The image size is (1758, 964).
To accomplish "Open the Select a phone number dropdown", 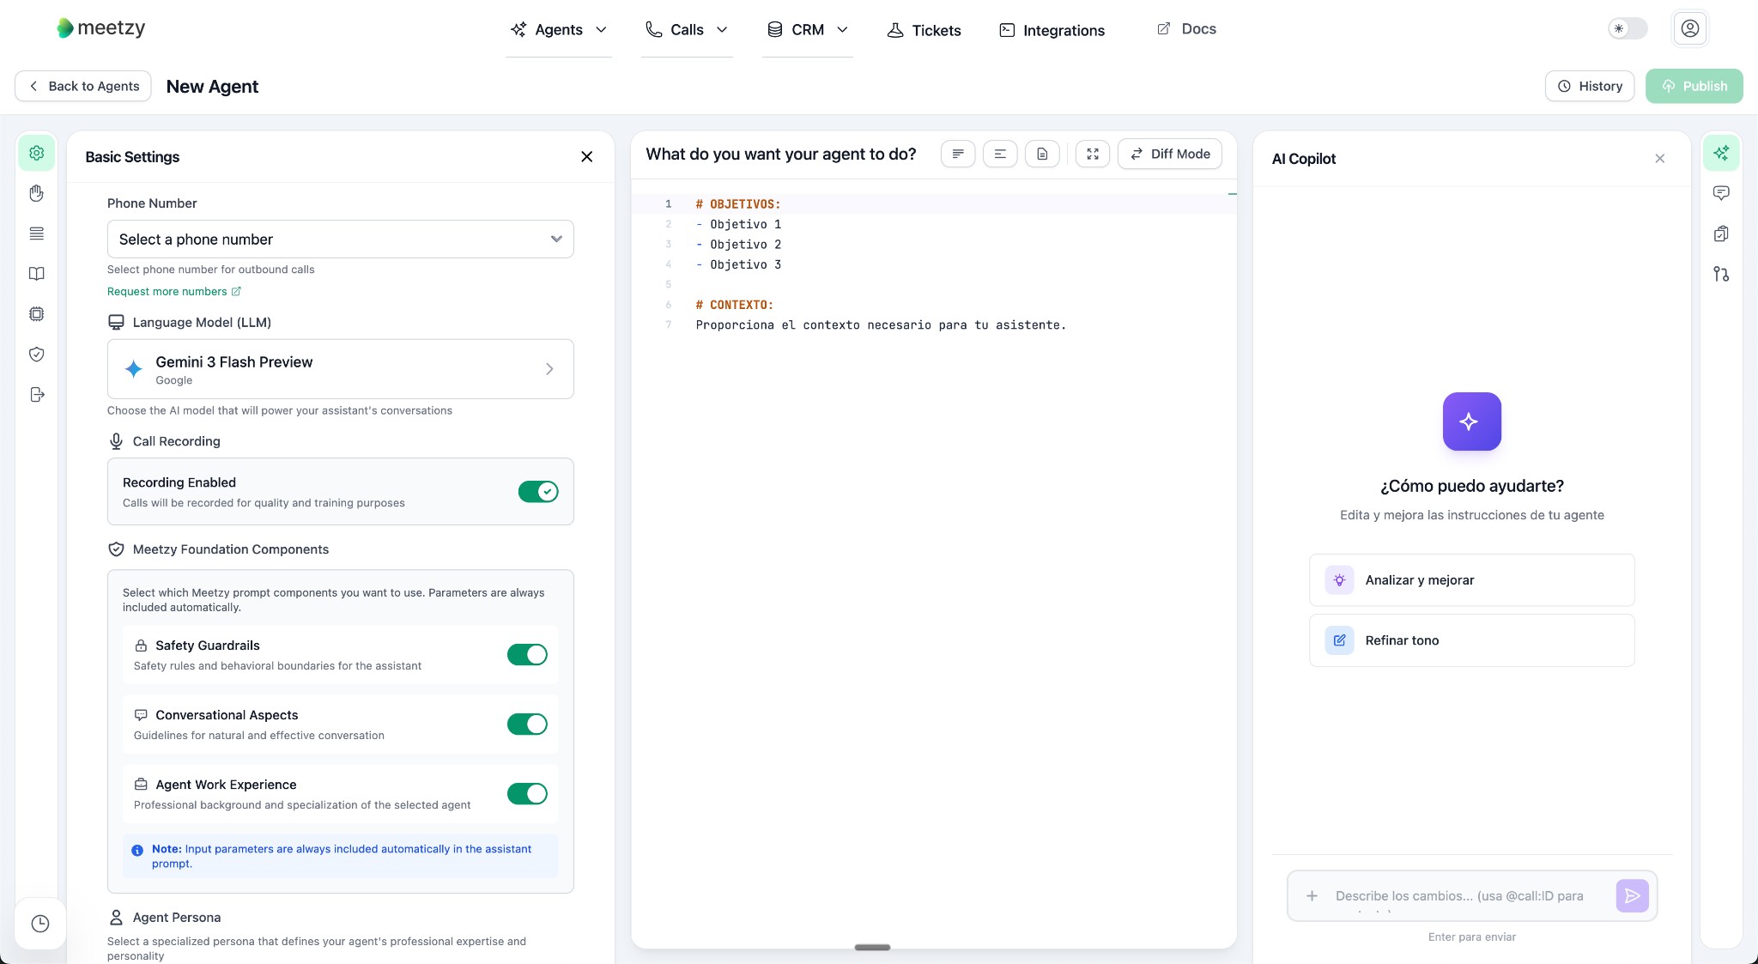I will point(340,239).
